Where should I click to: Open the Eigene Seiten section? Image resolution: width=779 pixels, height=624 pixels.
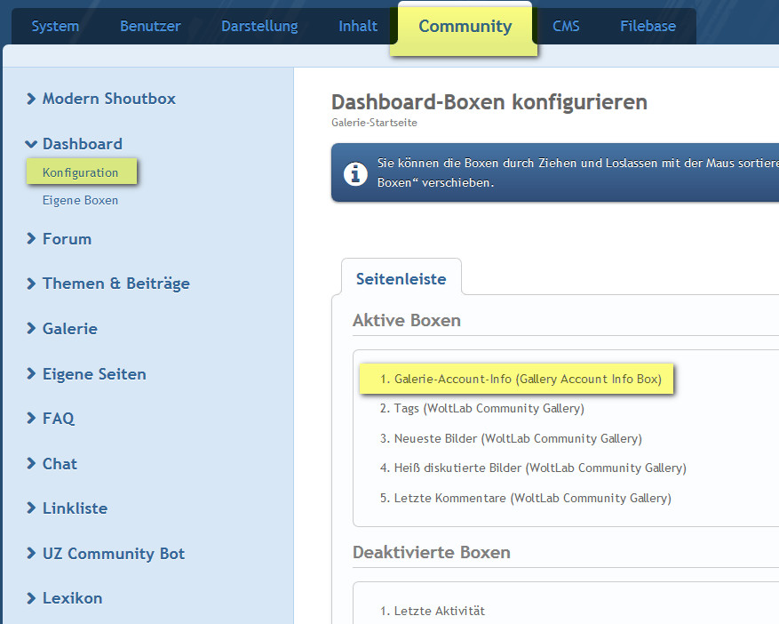(94, 374)
